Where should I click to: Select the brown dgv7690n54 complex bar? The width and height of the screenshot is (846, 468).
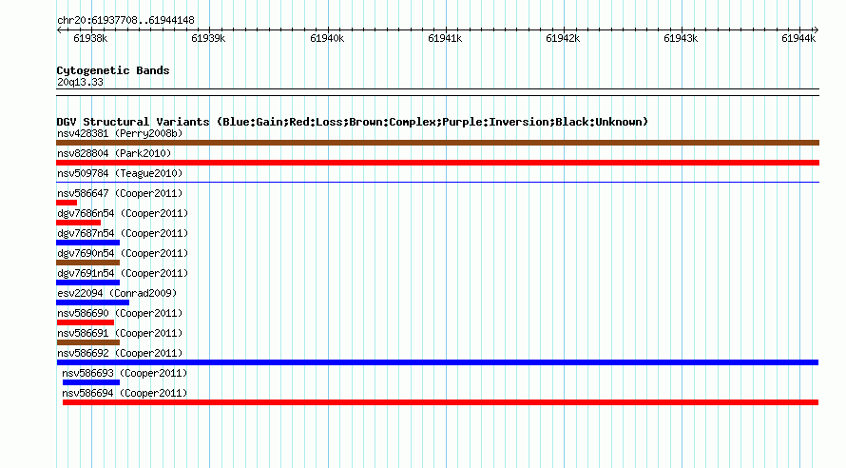[x=88, y=263]
